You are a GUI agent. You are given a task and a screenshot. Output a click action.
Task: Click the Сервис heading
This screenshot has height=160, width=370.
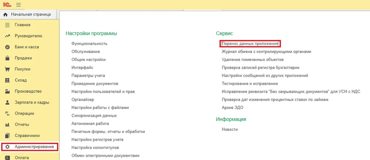coord(225,34)
